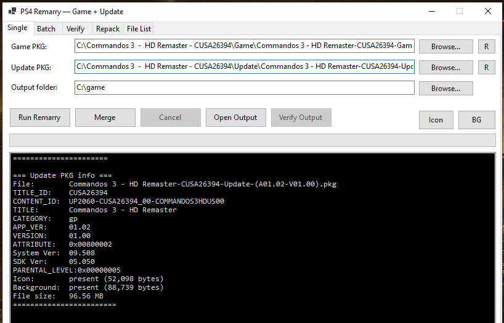Select the Single tab
Image resolution: width=504 pixels, height=323 pixels.
tap(17, 28)
